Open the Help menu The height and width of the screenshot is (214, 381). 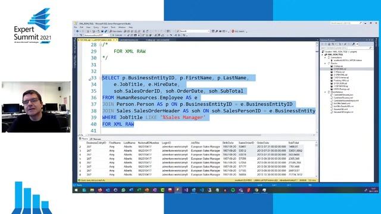point(130,27)
